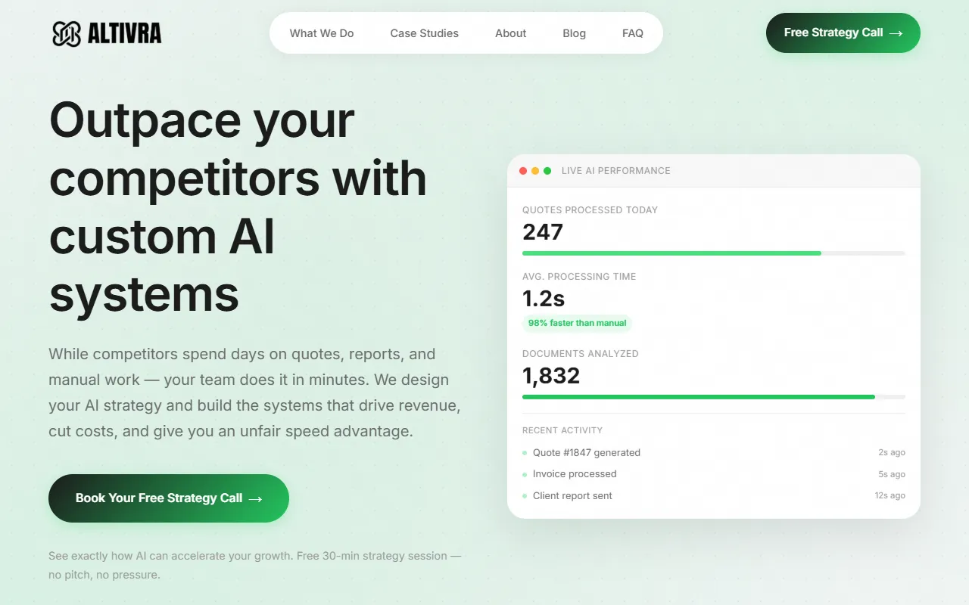Click the yellow dot on the performance card

[535, 171]
